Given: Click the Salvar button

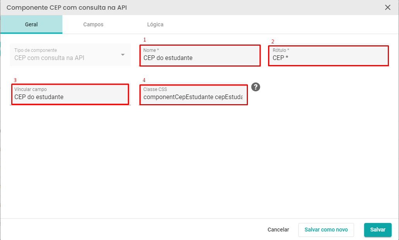Looking at the screenshot, I should click(378, 230).
